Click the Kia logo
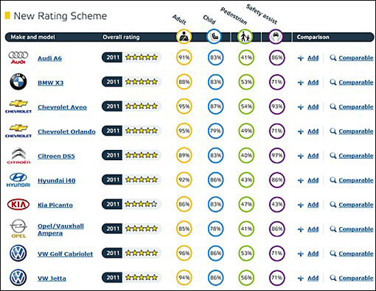This screenshot has width=376, height=291. pos(18,204)
